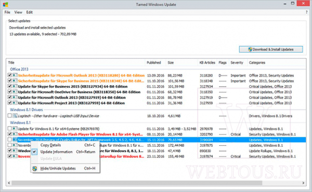Click Critical severity of KB3202790 row
Viewport: 312px width, 192px height.
click(236, 134)
